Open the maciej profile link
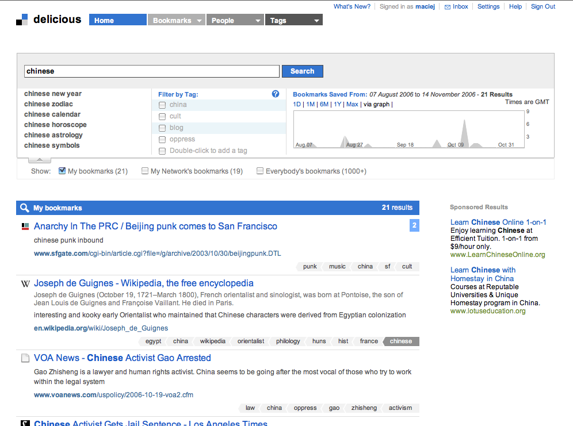 [x=425, y=6]
